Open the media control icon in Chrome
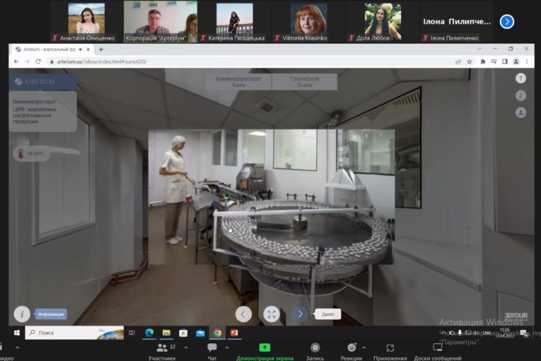Viewport: 541px width, 361px height. [494, 62]
